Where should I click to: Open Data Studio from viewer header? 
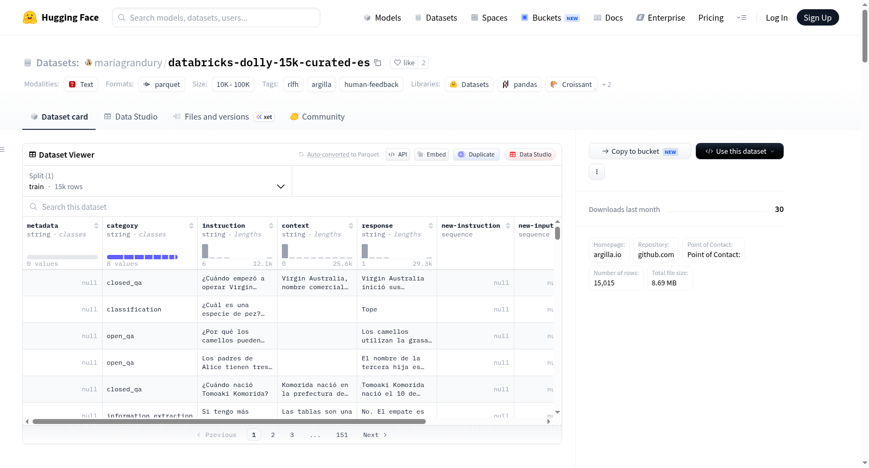pos(530,154)
